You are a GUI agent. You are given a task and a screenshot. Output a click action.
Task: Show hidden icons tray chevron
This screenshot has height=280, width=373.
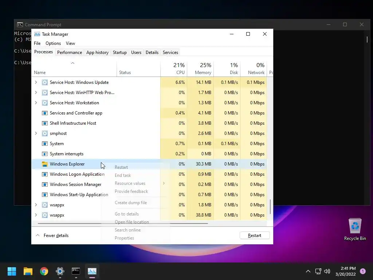308,271
